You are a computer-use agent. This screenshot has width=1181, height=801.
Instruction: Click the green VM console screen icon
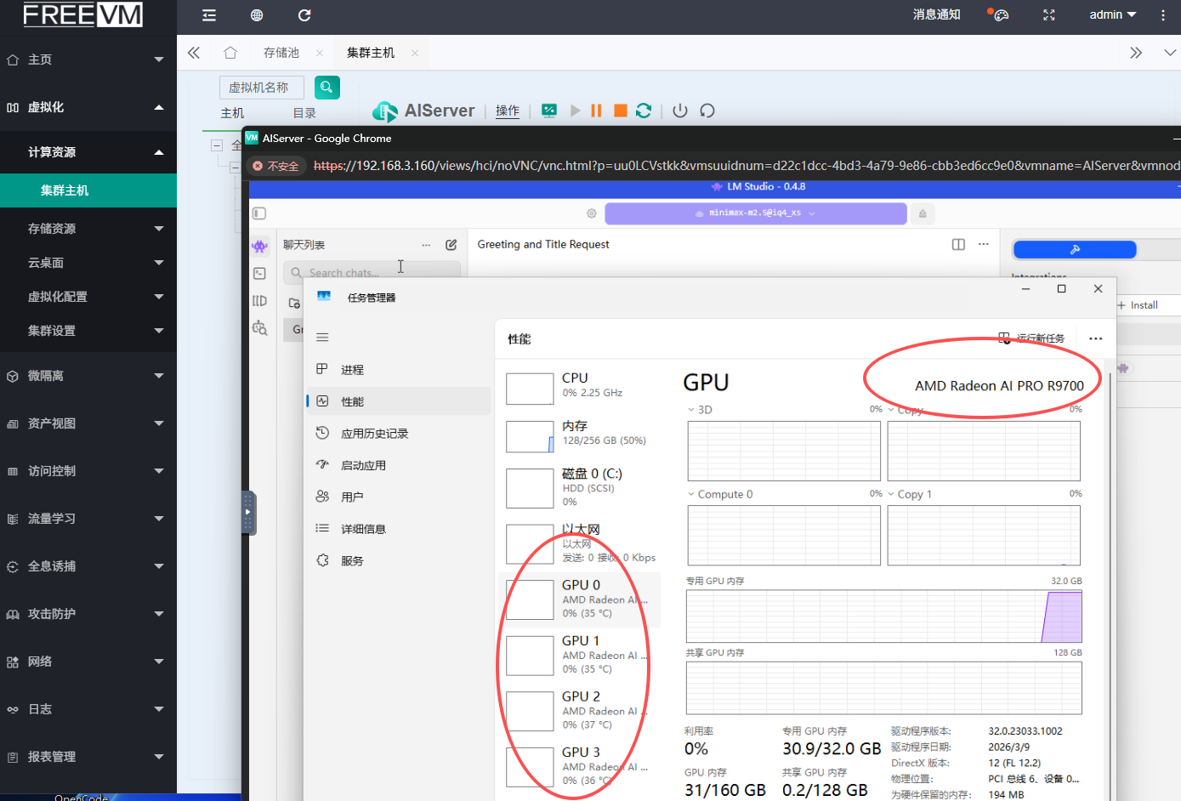pos(549,111)
